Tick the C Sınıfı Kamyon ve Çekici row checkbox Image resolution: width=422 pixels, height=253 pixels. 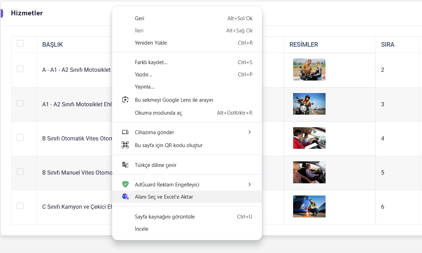click(x=20, y=206)
